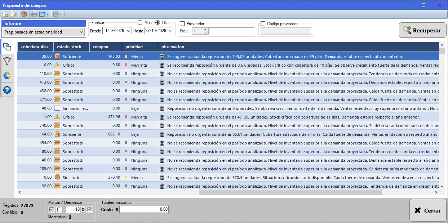448x223 pixels.
Task: Click red priority dot on 471.96 row
Action: (x=126, y=117)
